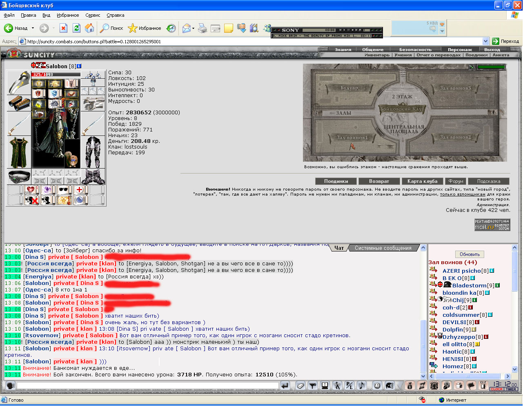Click the Будуар room on the map

(349, 88)
